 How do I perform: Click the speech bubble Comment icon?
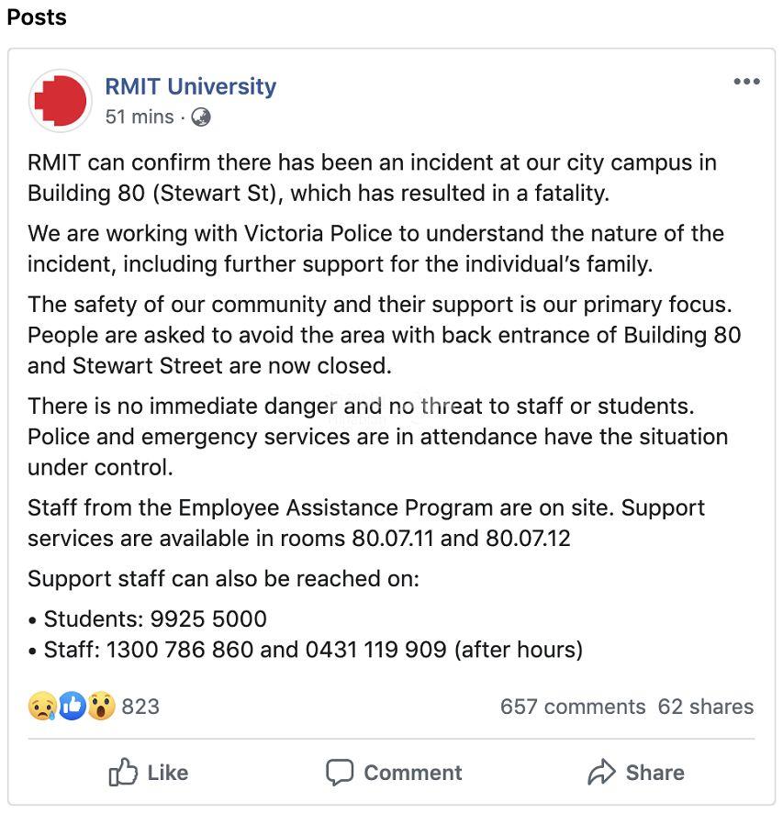tap(340, 773)
